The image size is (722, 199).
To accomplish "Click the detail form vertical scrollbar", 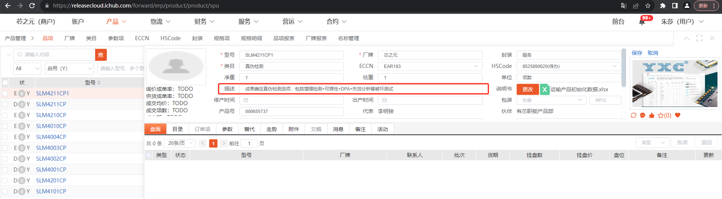I will (624, 68).
